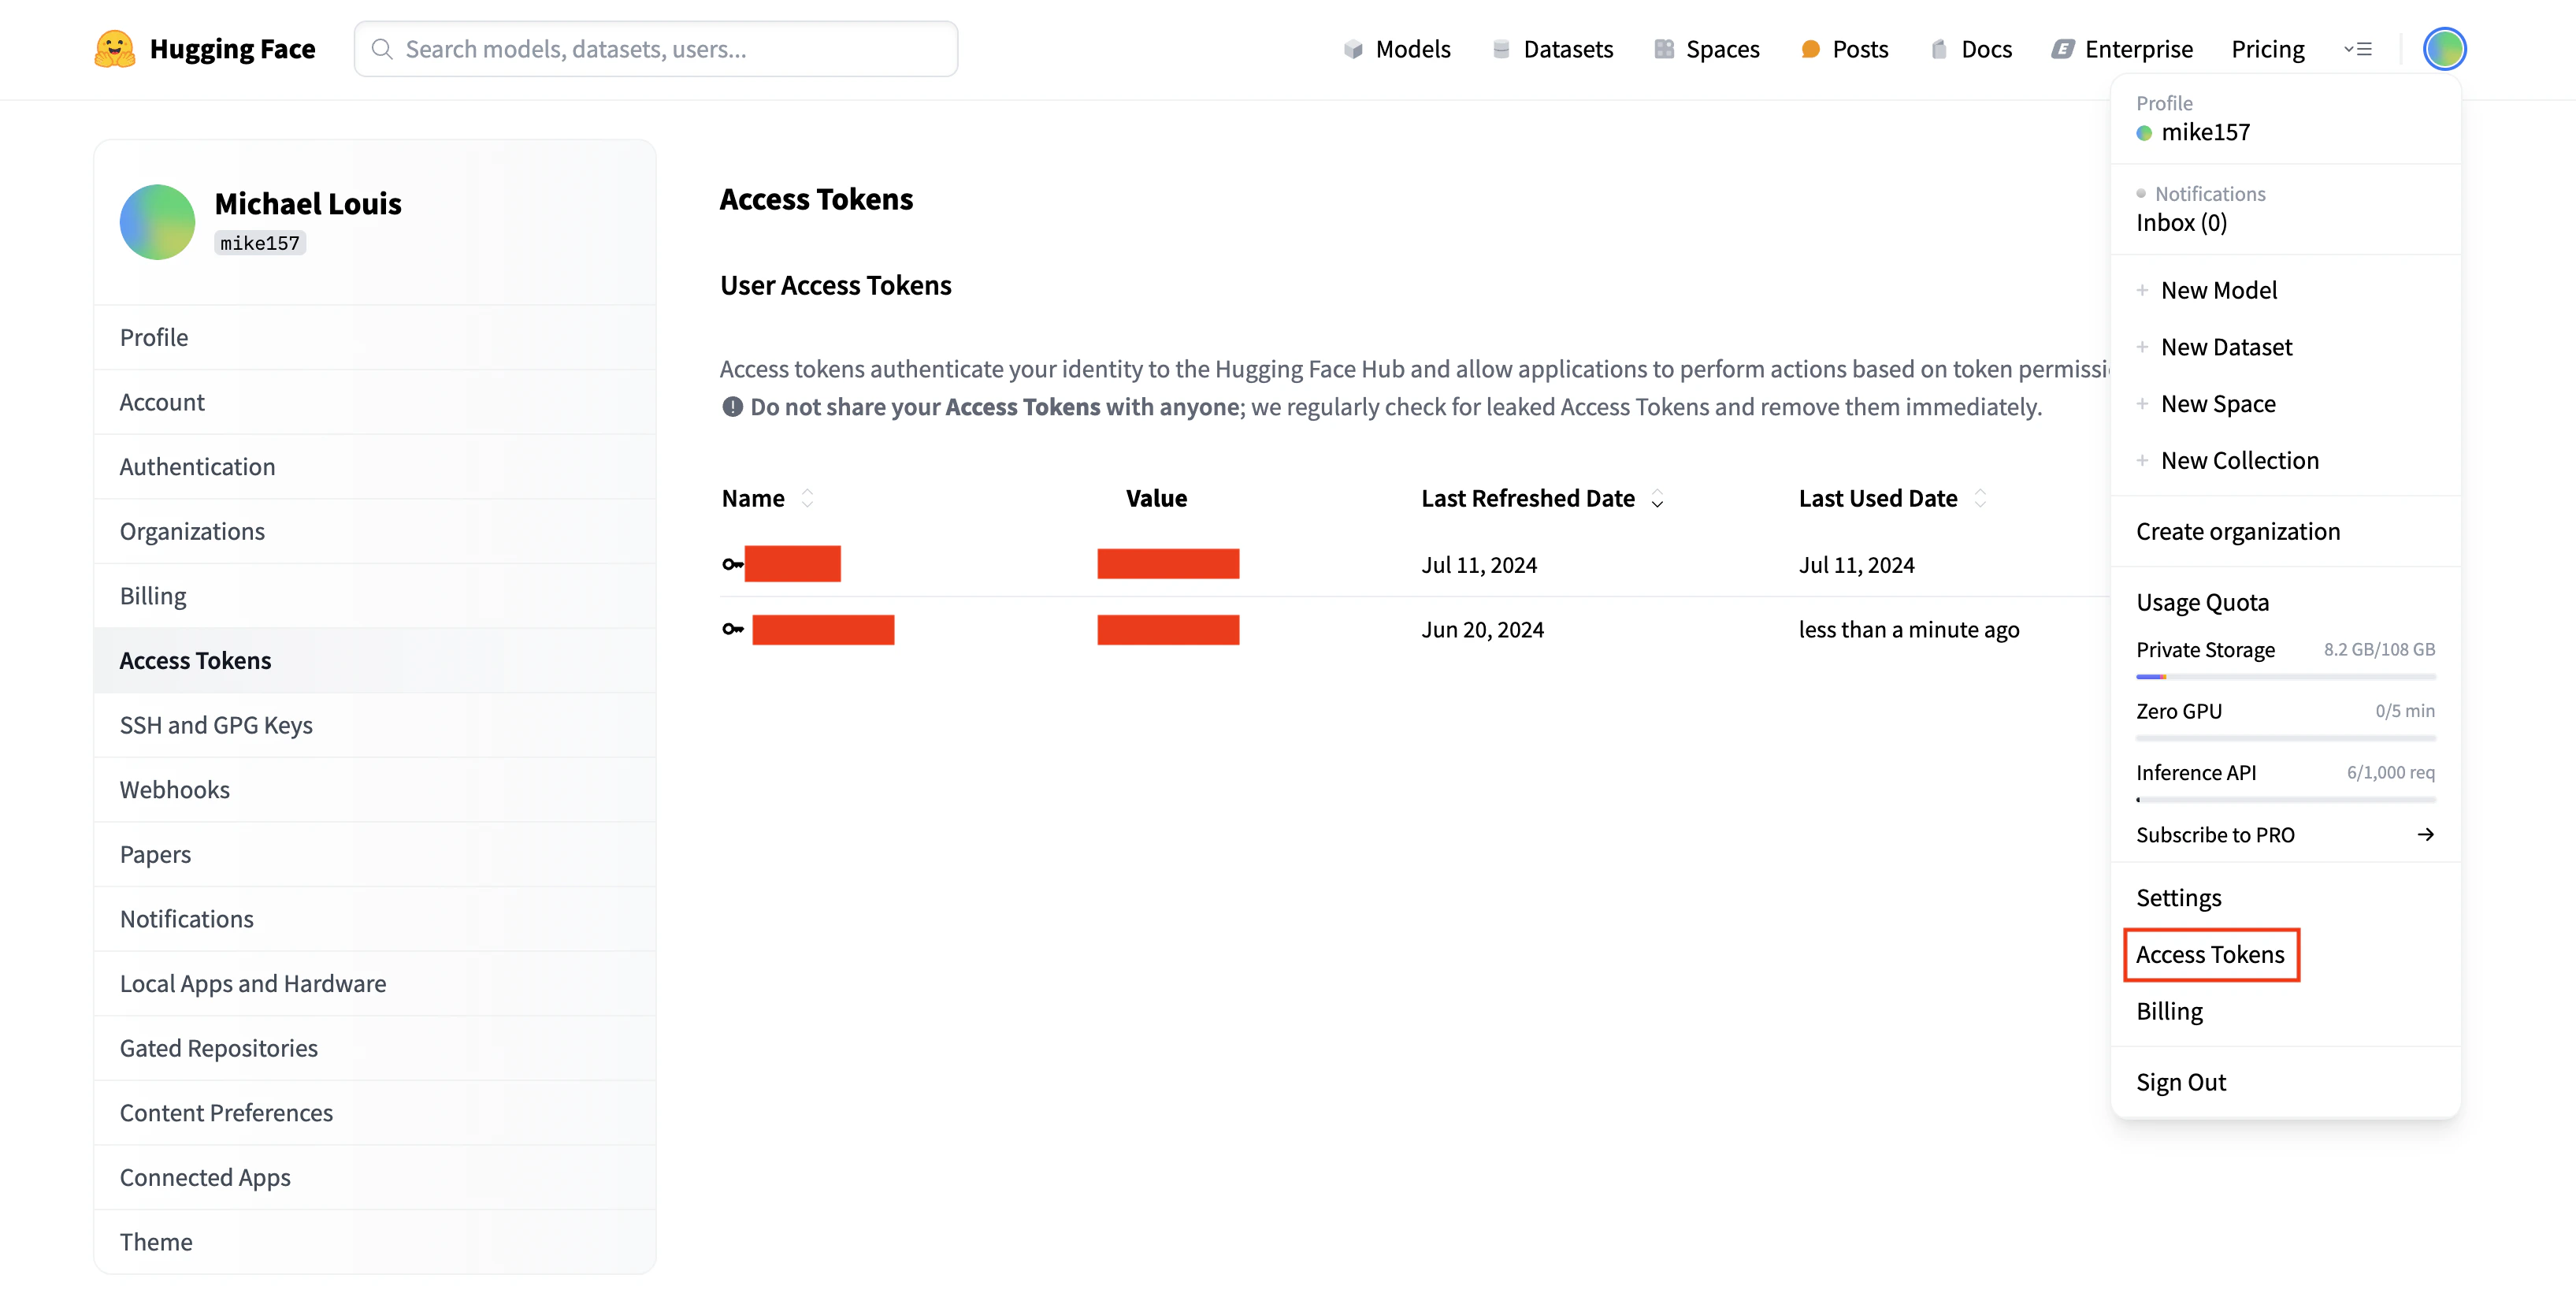
Task: Click the plus icon beside New Space
Action: [2142, 404]
